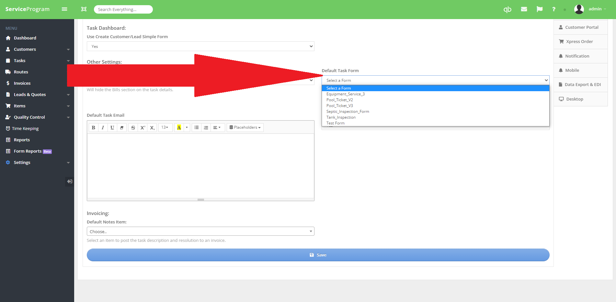Click the fullscreen expand icon

click(x=84, y=9)
